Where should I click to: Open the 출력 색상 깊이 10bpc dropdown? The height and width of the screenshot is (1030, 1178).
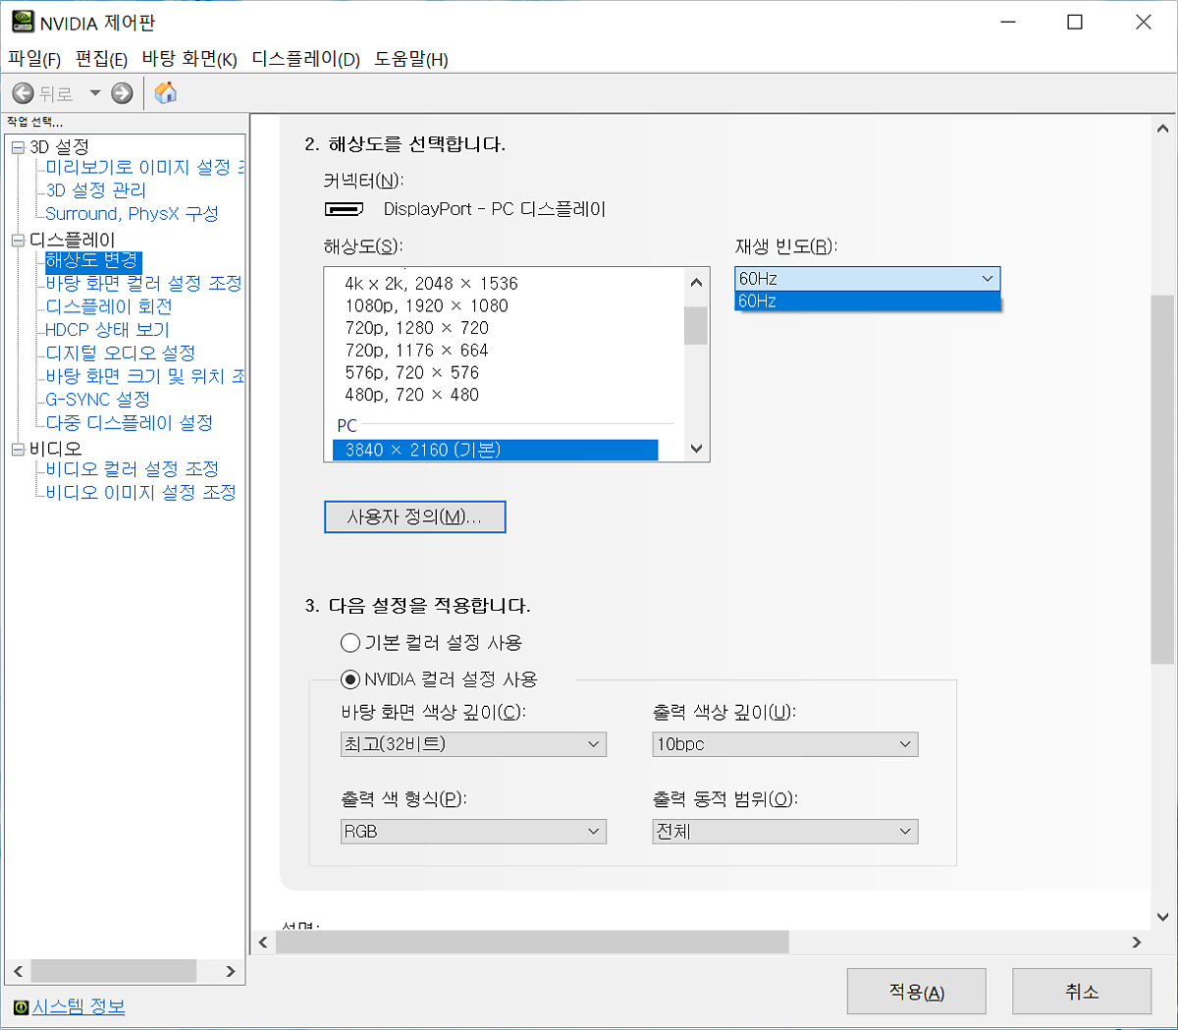(x=784, y=744)
